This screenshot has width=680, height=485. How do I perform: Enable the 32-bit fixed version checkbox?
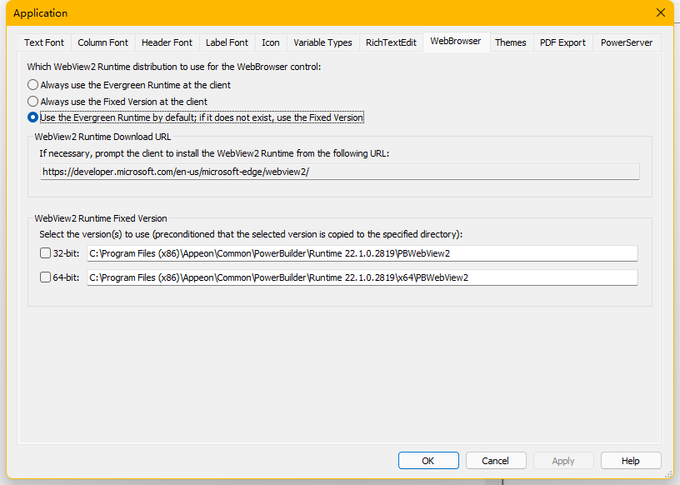point(45,253)
